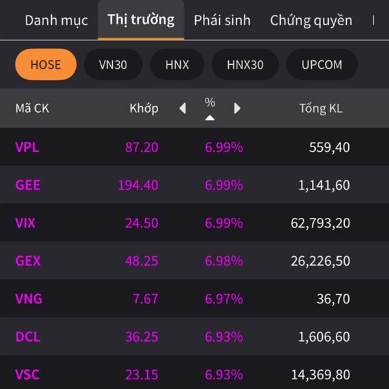Open the Phái sinh tab
Screen dimensions: 389x389
[x=222, y=20]
